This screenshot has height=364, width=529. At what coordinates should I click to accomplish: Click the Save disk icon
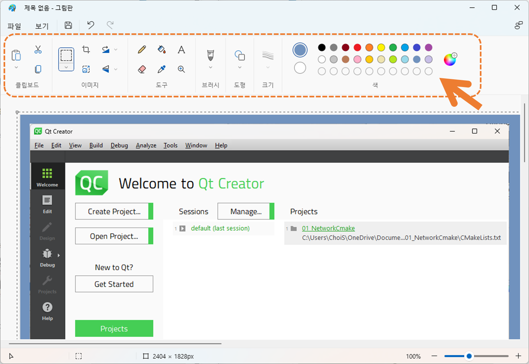68,25
